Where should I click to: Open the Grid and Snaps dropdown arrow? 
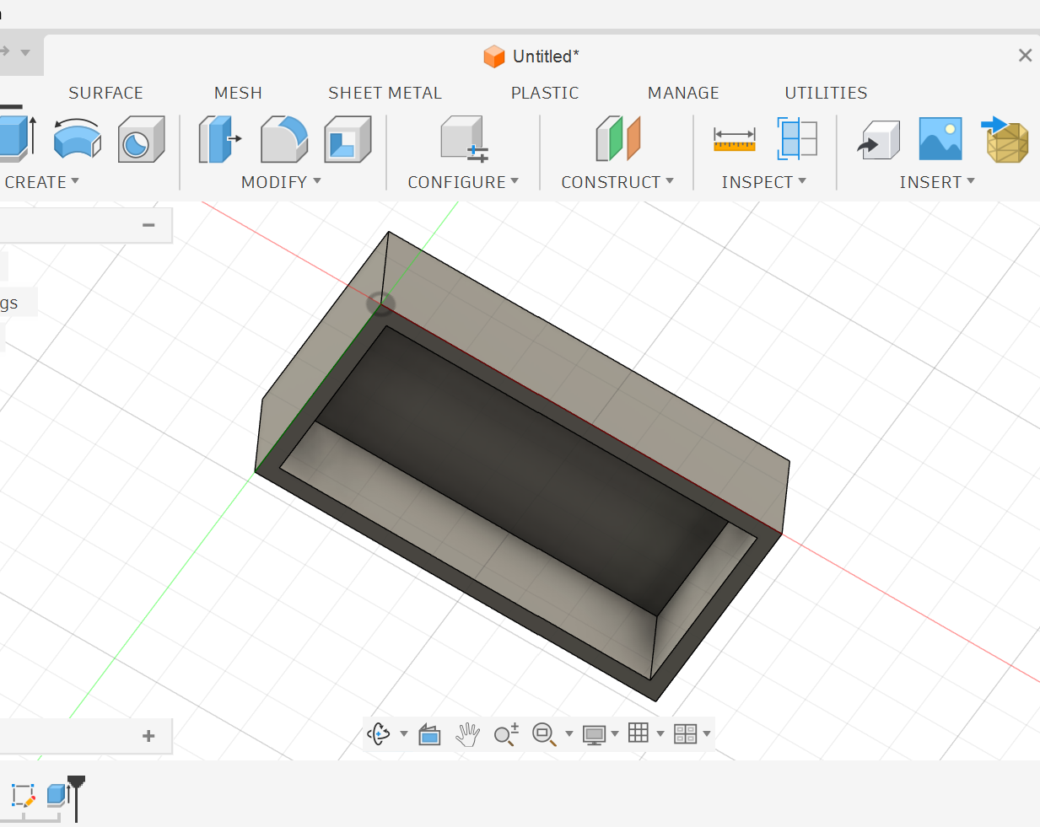pos(660,734)
